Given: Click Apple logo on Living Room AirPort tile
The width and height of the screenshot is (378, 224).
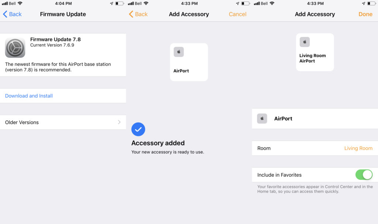Looking at the screenshot, I should (x=305, y=42).
